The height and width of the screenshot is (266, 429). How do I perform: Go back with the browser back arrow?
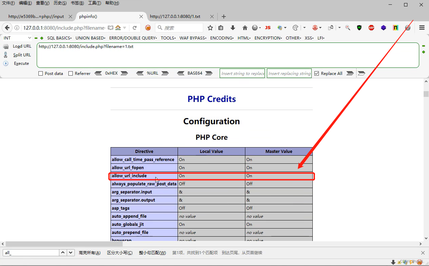pyautogui.click(x=7, y=28)
